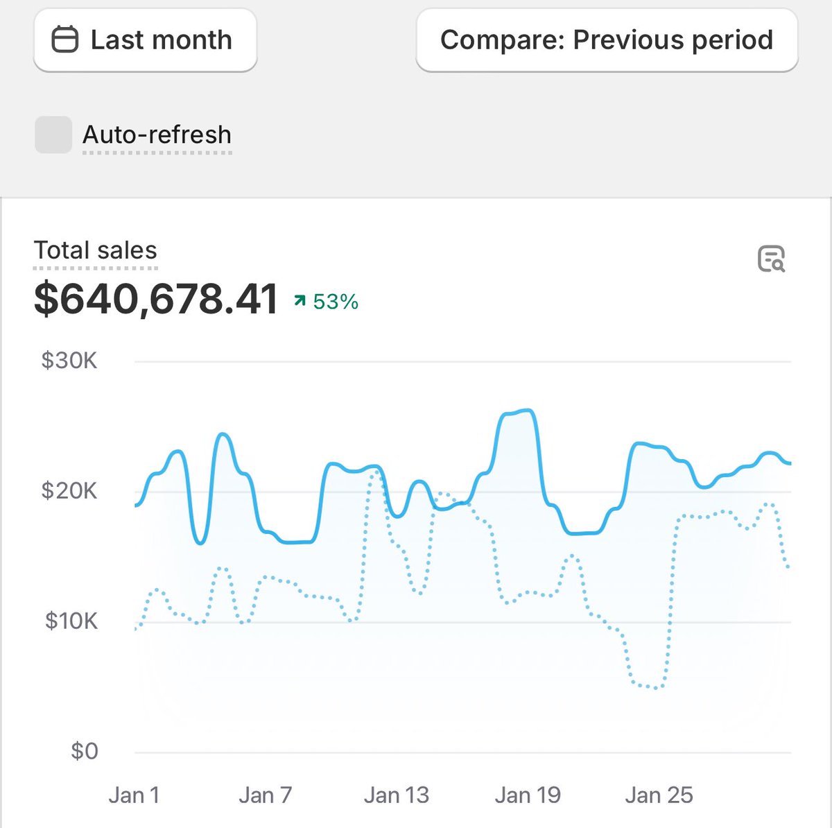Click the Jan 13 x-axis label
The image size is (832, 828).
[396, 794]
